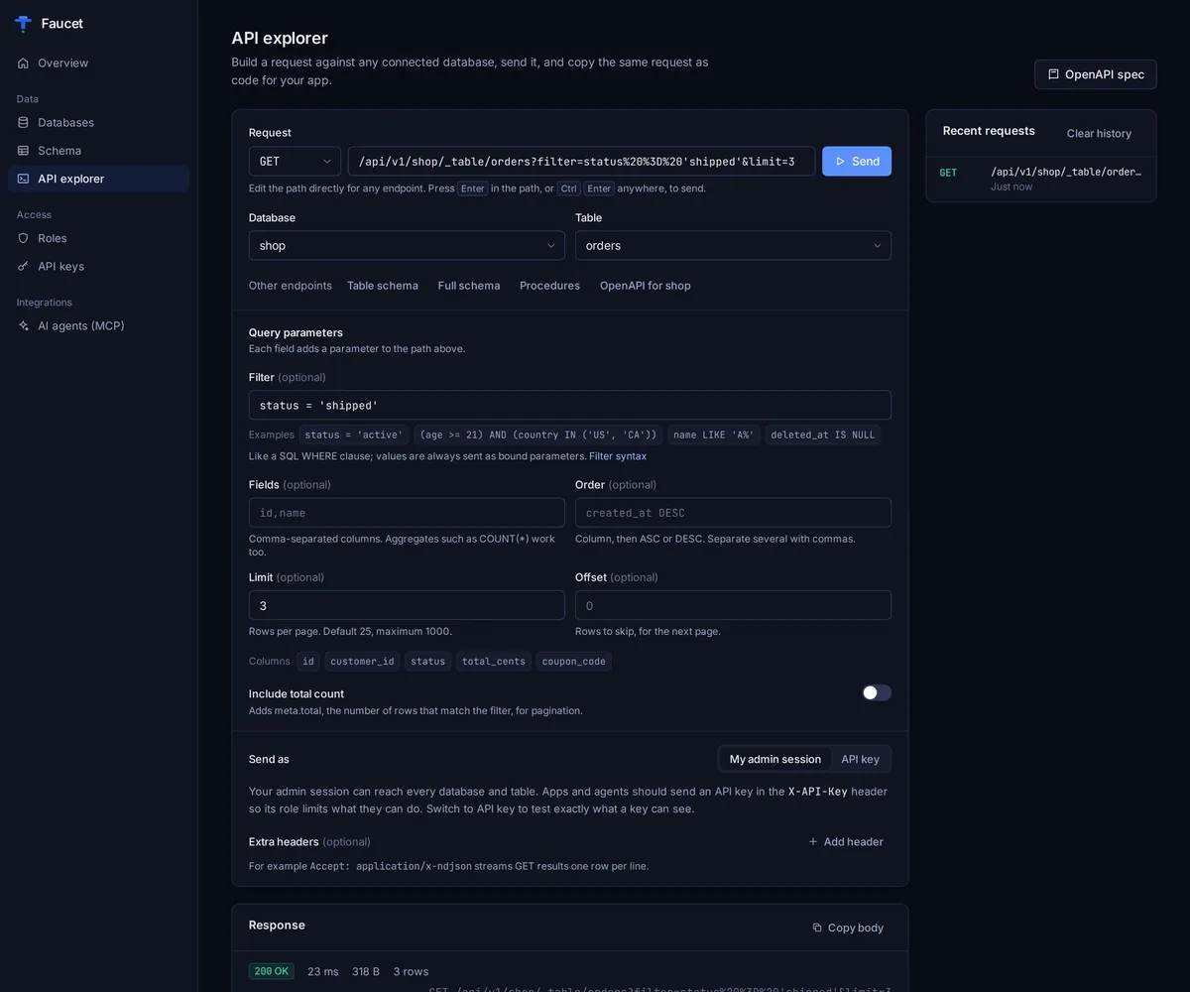Click the Copy body button
This screenshot has height=992, width=1190.
click(x=848, y=928)
